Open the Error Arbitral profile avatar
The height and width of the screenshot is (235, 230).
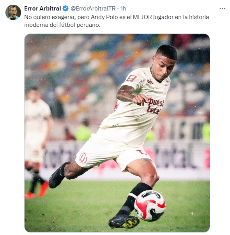point(13,12)
